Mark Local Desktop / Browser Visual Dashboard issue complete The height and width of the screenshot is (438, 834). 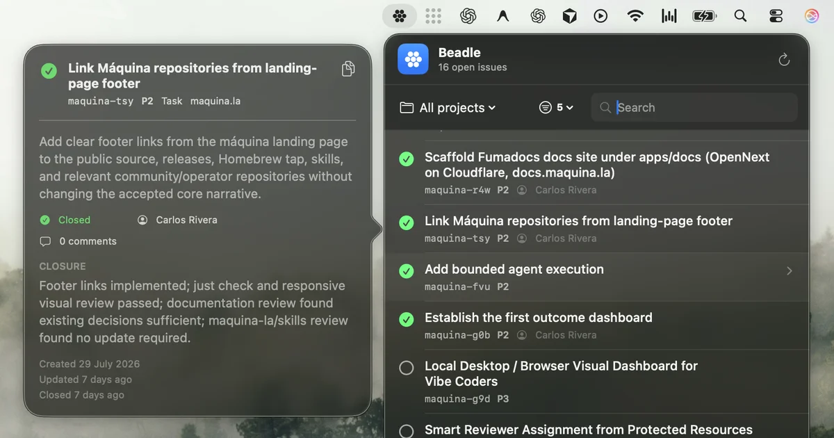coord(407,368)
